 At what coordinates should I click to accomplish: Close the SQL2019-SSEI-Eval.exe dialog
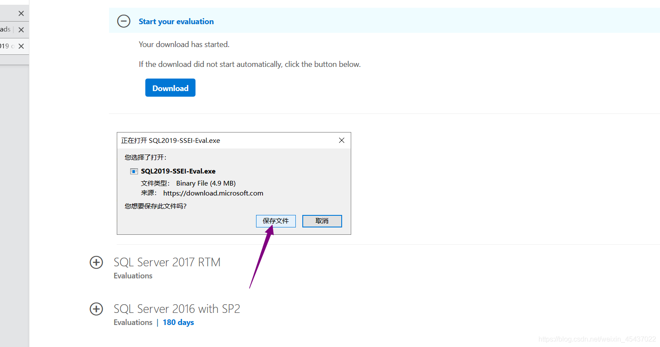(342, 140)
